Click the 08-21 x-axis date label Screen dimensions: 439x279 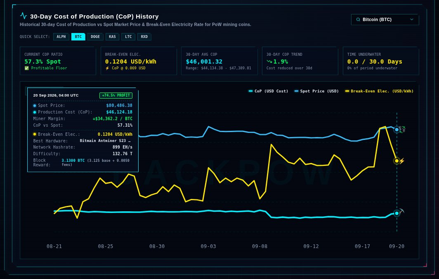click(54, 246)
